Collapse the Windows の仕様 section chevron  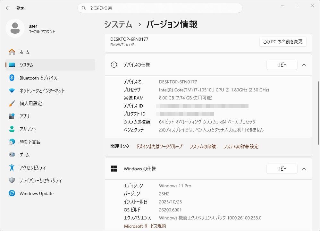[304, 169]
